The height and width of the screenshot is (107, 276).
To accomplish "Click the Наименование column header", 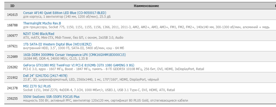I will pos(146,6).
